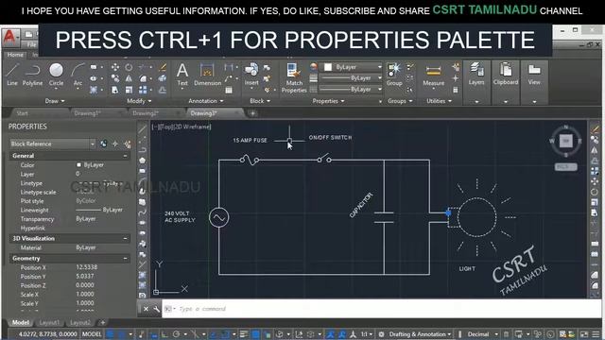Add a new drawing tab with plus
This screenshot has height=340, width=605.
[252, 113]
